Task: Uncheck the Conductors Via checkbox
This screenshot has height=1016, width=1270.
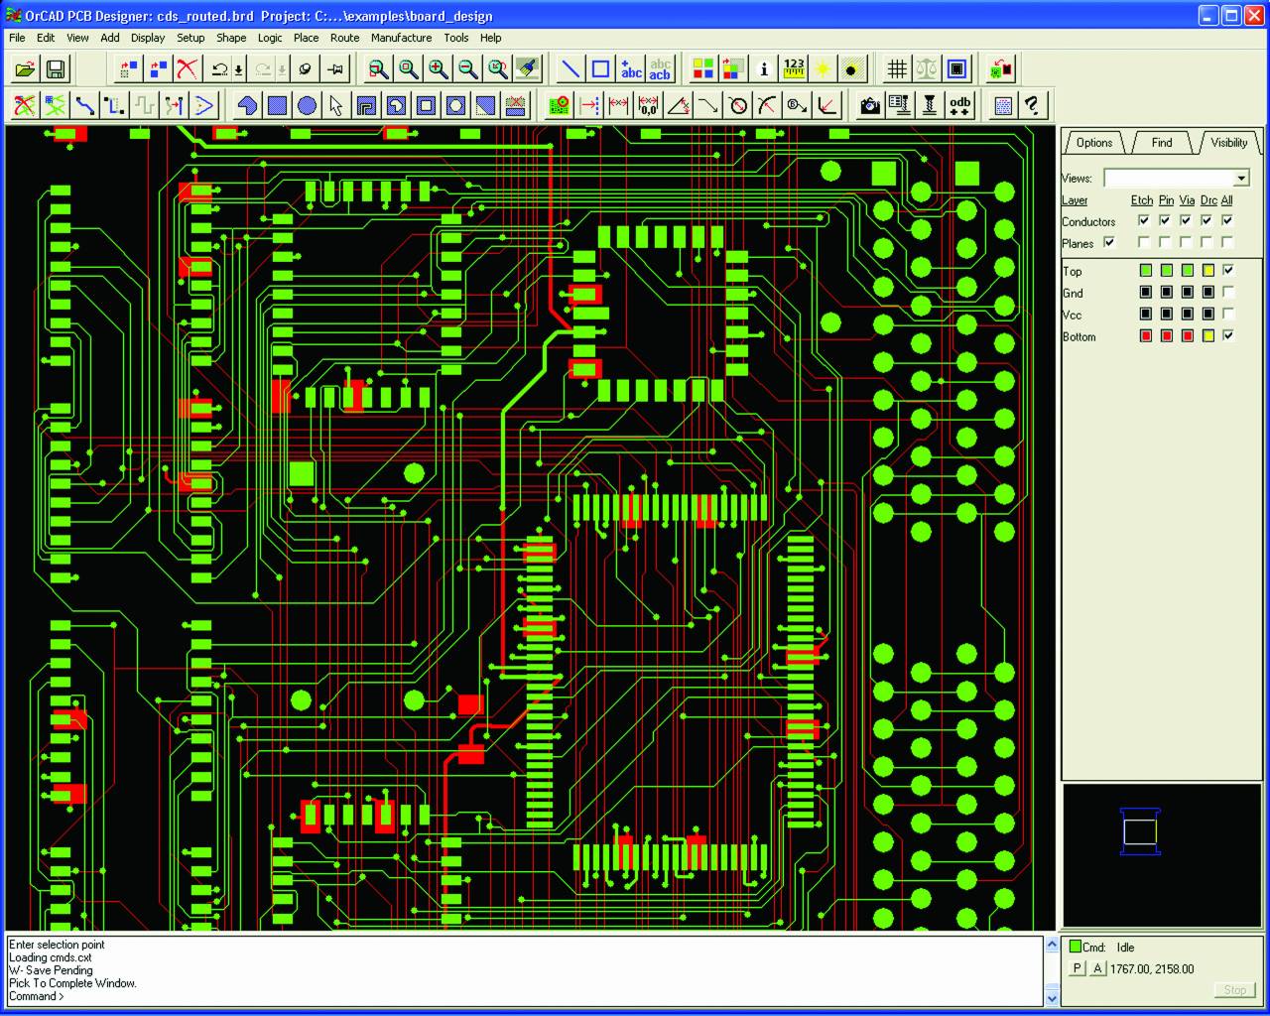Action: [1186, 220]
